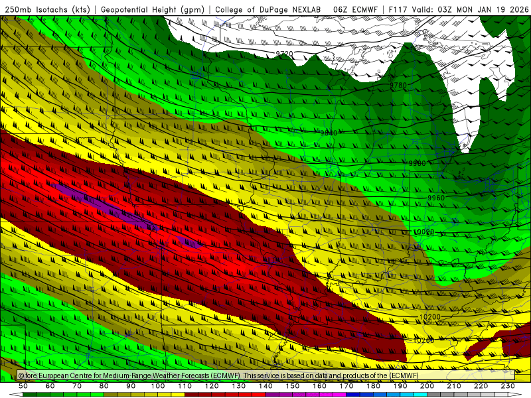Image resolution: width=531 pixels, height=398 pixels.
Task: Select the 'Geopotential Height (gpm)' header label
Action: pyautogui.click(x=153, y=9)
